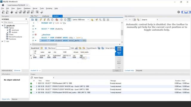This screenshot has height=107, width=191.
Task: Open the Snippets tab
Action: 139,70
